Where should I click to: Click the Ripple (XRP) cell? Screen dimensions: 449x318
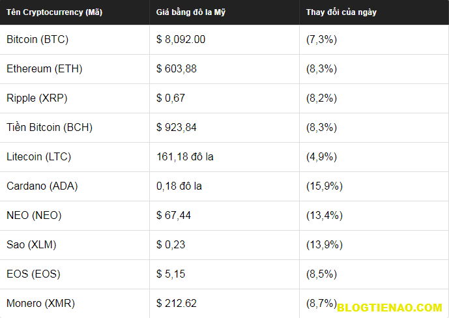(x=37, y=98)
